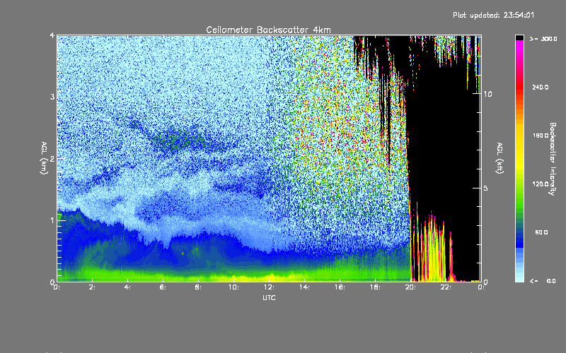This screenshot has height=353, width=566.
Task: Click the "Plot updated: 23:54:01" timestamp
Action: tap(493, 15)
